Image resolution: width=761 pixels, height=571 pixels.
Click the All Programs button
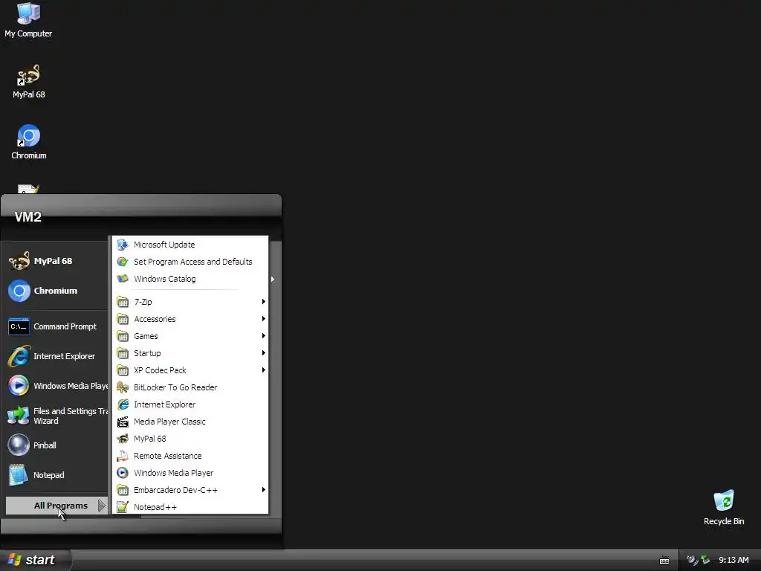pos(56,506)
